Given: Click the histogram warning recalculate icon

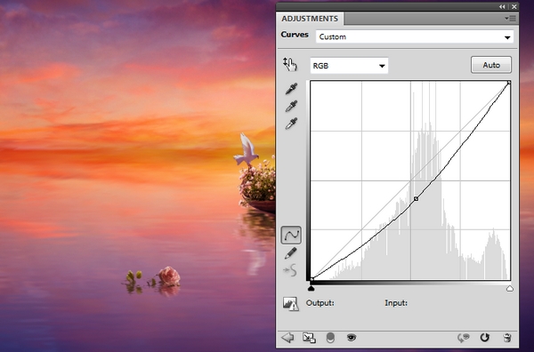Looking at the screenshot, I should click(x=290, y=304).
